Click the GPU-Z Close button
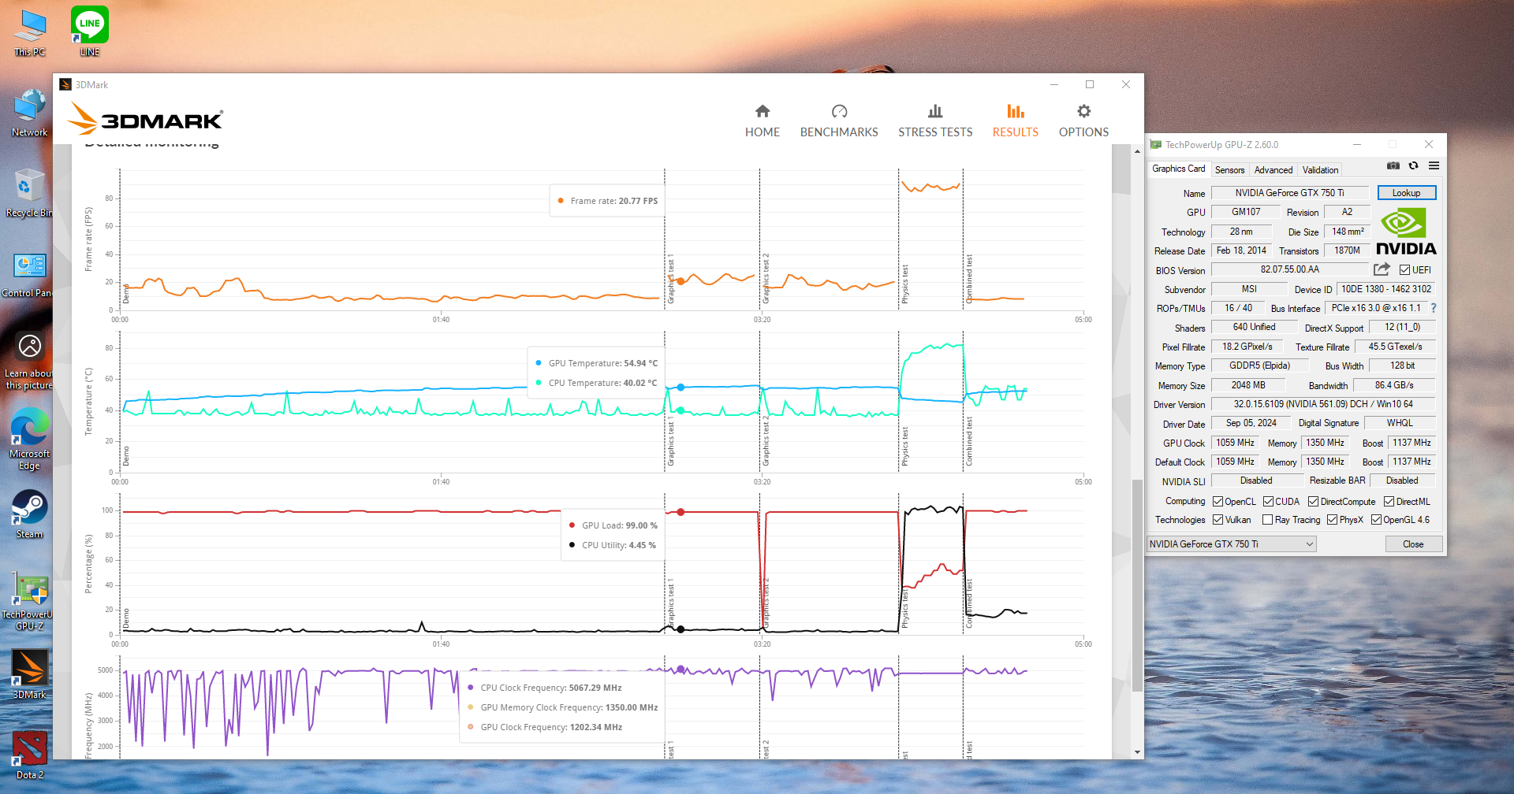The width and height of the screenshot is (1514, 794). coord(1413,544)
